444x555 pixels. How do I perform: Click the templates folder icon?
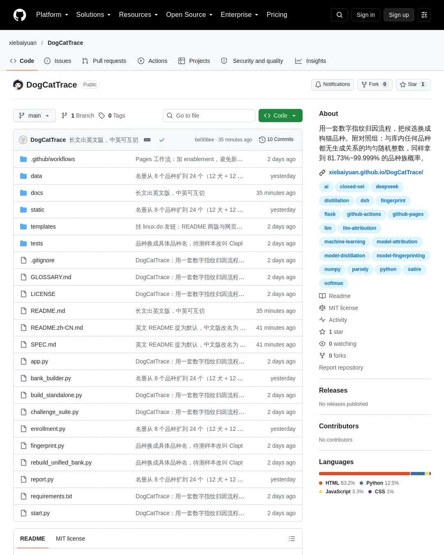coord(23,227)
